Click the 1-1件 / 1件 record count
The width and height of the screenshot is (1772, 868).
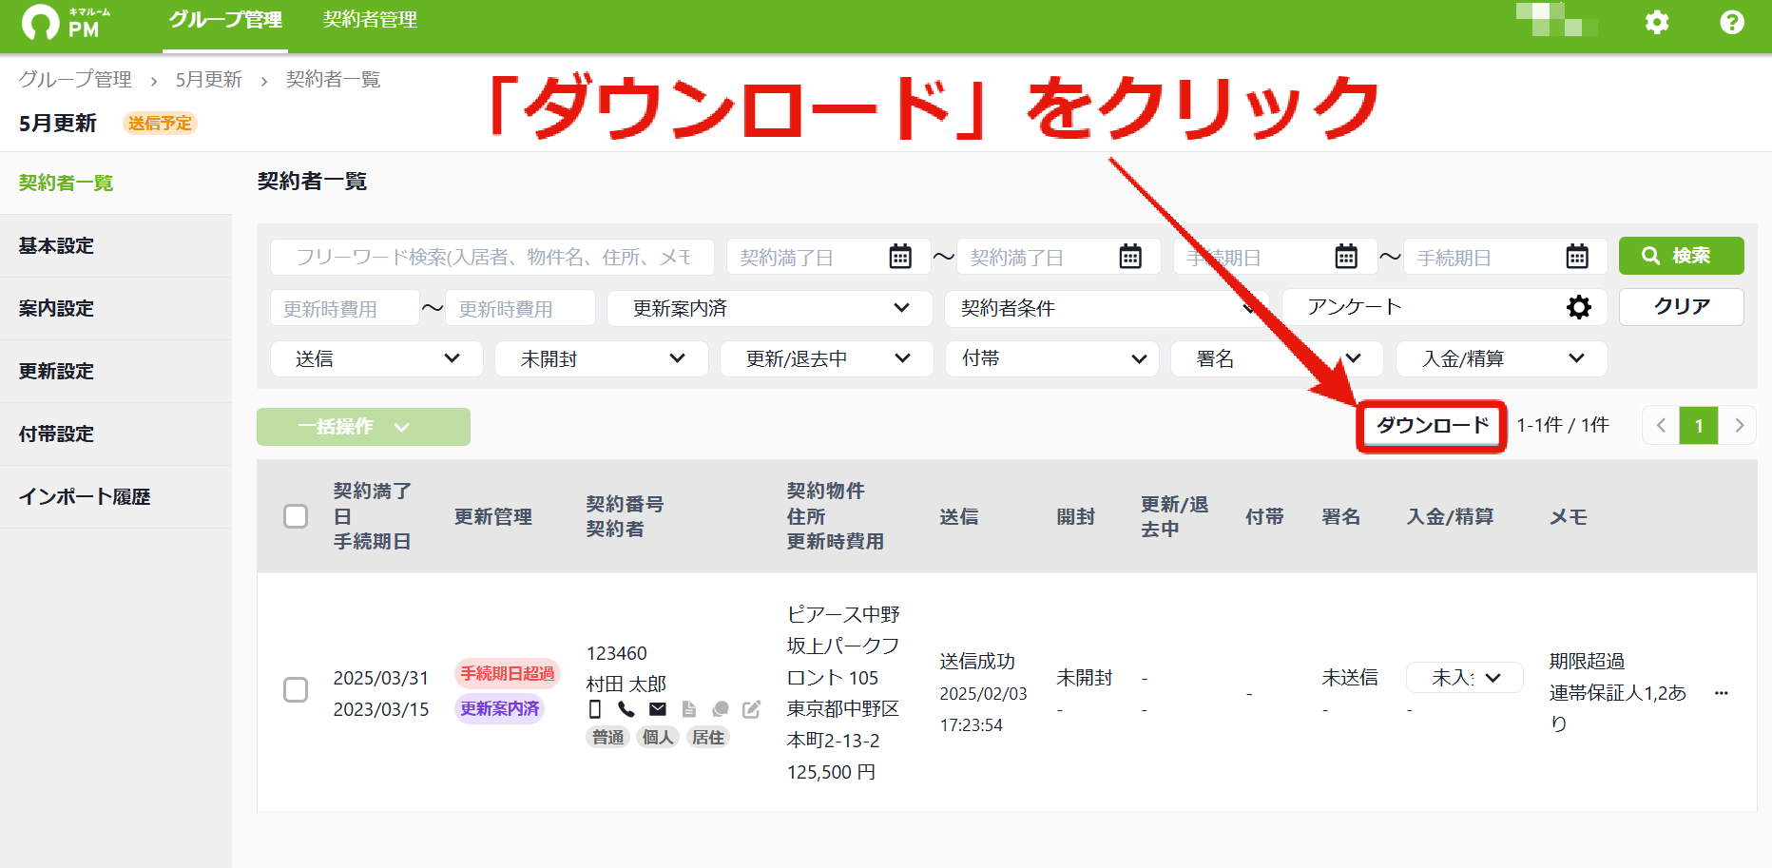point(1562,426)
